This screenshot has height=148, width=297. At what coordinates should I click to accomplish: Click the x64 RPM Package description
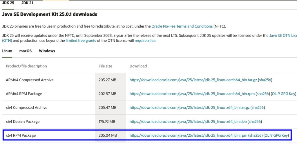click(x=21, y=135)
